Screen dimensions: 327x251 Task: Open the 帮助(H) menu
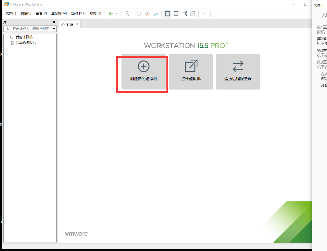pos(95,13)
